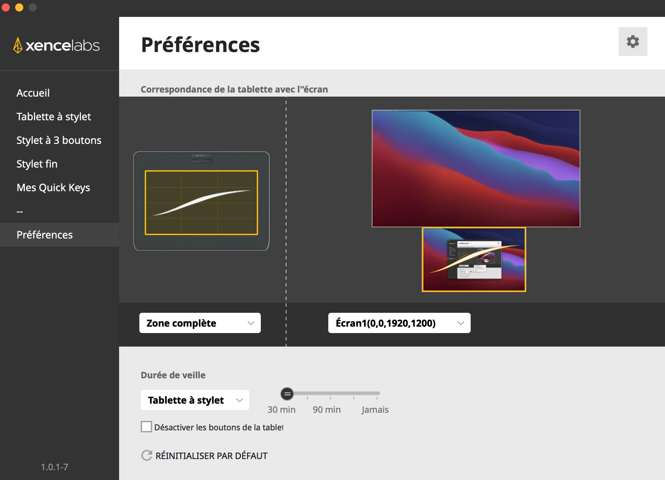This screenshot has height=480, width=665.
Task: Open the Zone complète dropdown
Action: tap(200, 323)
